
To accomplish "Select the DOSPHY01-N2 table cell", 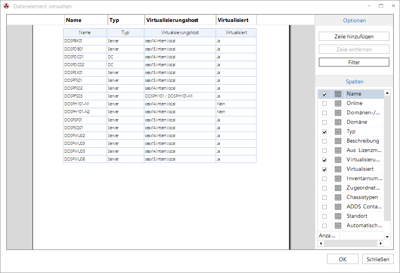I will pyautogui.click(x=85, y=112).
